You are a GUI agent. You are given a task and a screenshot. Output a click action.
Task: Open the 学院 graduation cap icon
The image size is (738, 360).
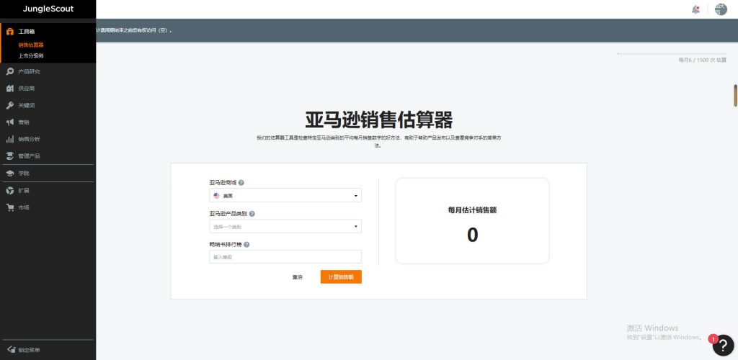pos(10,174)
